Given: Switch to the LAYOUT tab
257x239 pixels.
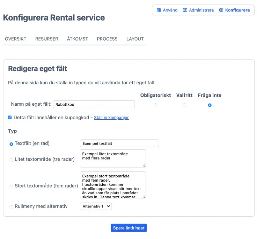Looking at the screenshot, I should click(135, 39).
